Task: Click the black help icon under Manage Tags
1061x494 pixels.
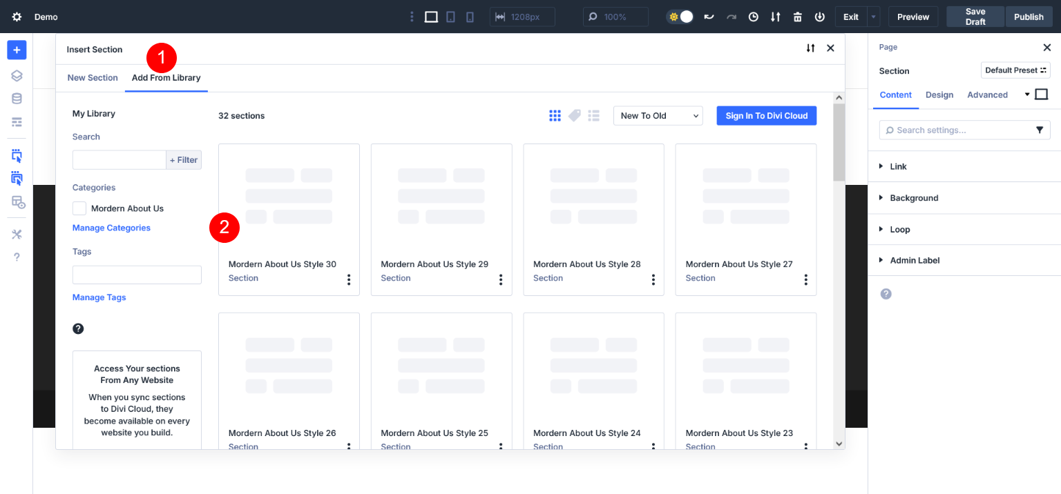Action: (78, 328)
